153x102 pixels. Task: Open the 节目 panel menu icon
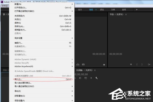click(x=126, y=14)
